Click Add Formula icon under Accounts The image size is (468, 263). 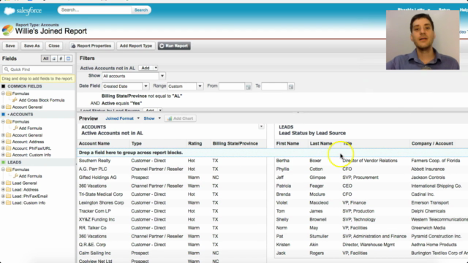pyautogui.click(x=15, y=128)
